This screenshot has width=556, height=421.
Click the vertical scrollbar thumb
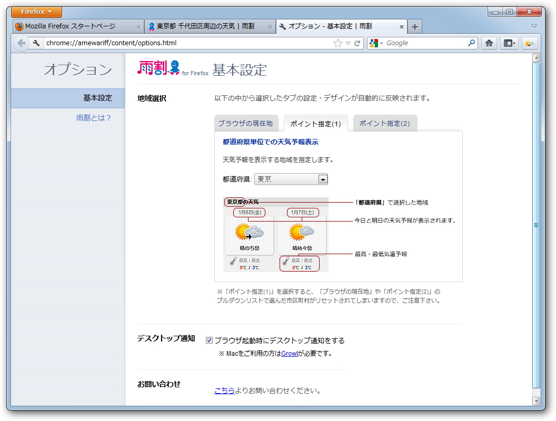tap(537, 225)
